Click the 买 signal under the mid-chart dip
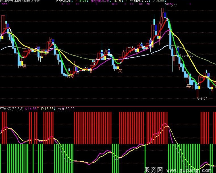 point(120,71)
